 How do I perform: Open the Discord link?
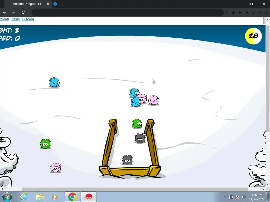tap(28, 19)
